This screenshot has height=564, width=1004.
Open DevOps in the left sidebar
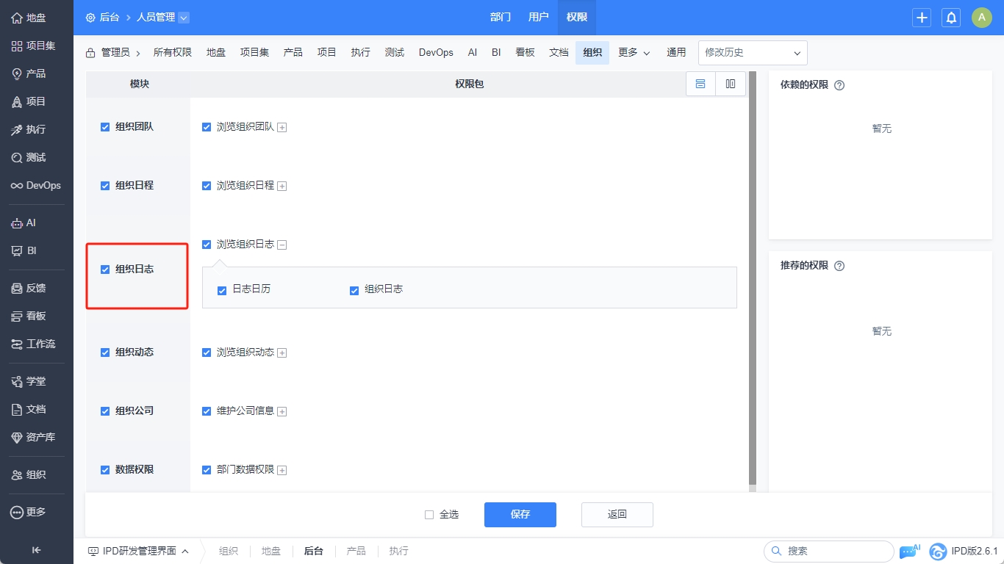coord(36,186)
